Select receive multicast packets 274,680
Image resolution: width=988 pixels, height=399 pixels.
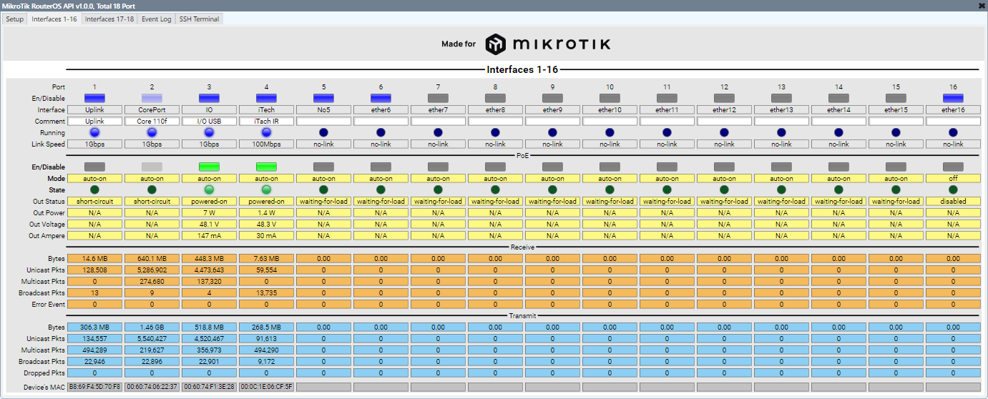point(152,282)
